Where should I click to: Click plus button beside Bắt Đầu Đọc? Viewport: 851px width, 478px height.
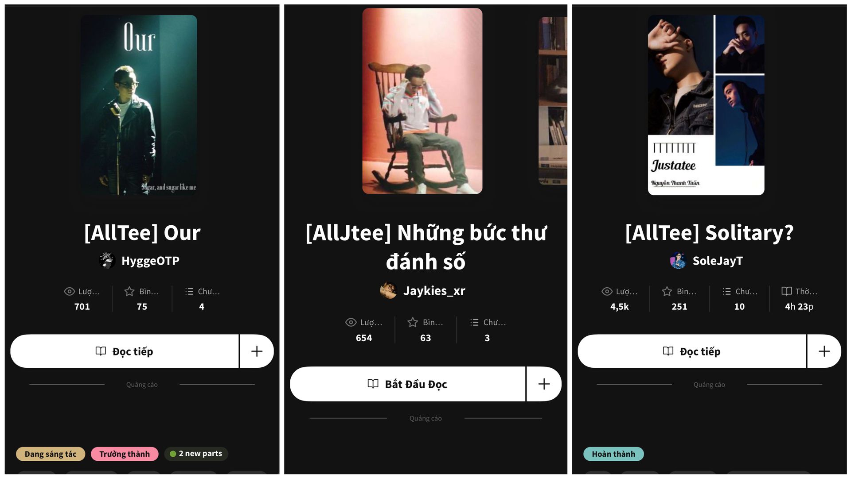click(544, 384)
